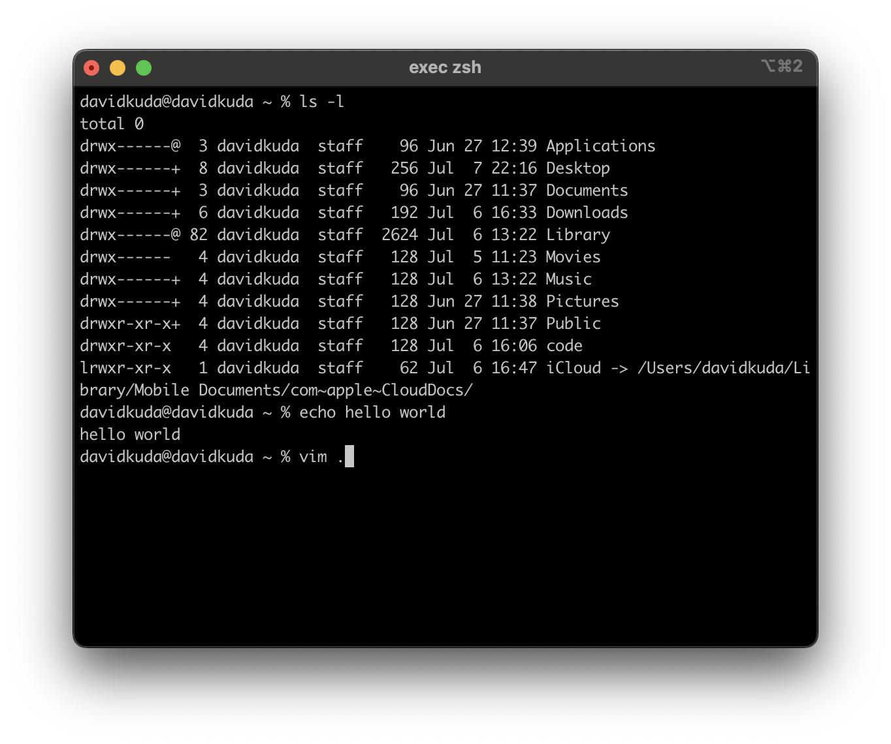Click the Applications directory name

pyautogui.click(x=600, y=146)
